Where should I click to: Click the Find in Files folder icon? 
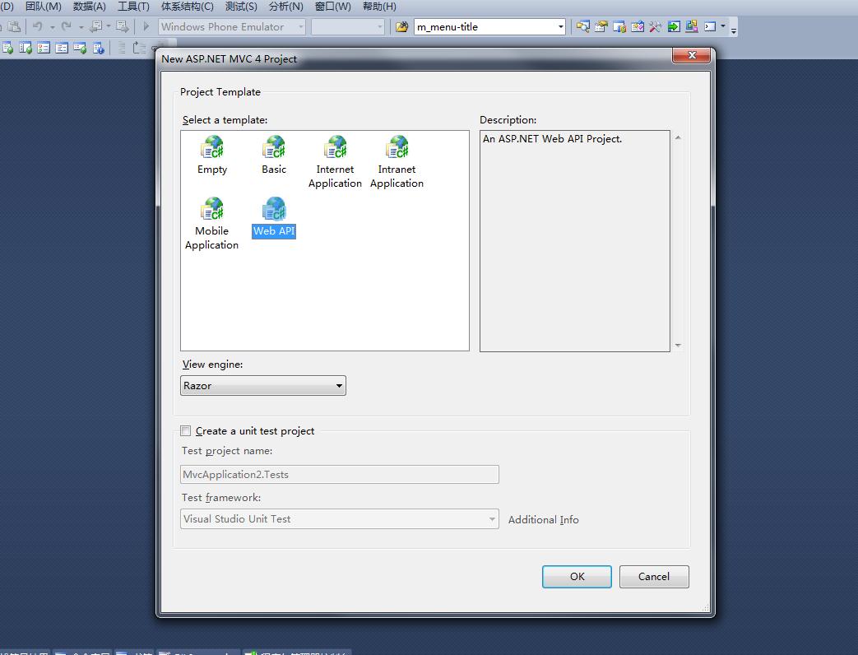click(x=401, y=26)
